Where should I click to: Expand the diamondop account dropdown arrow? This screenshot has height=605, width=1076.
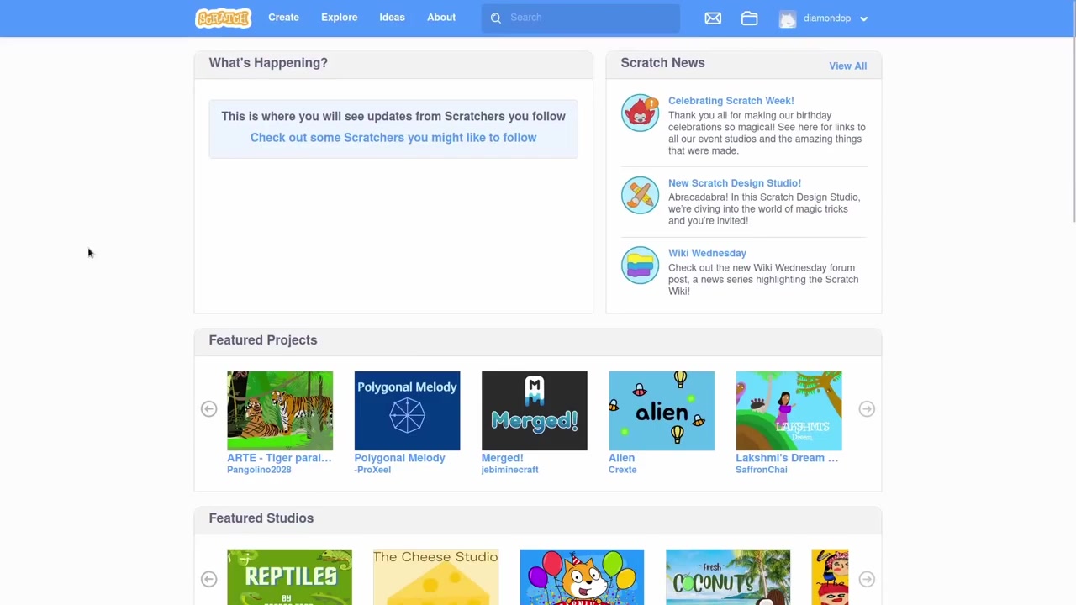pos(863,18)
